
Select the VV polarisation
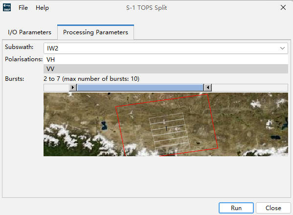click(x=166, y=69)
